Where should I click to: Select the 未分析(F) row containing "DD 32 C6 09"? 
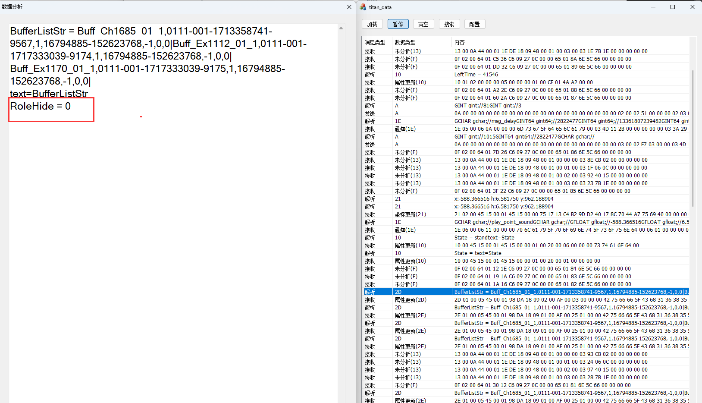coord(526,67)
